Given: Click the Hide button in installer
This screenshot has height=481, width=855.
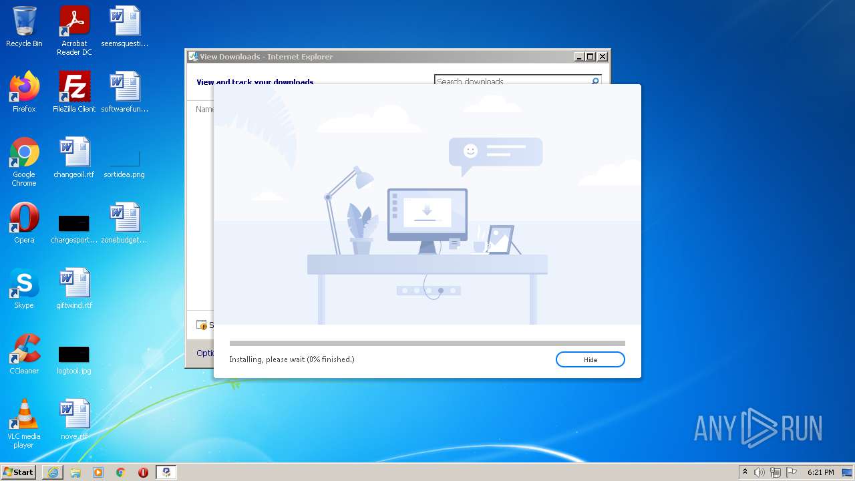Looking at the screenshot, I should tap(590, 359).
